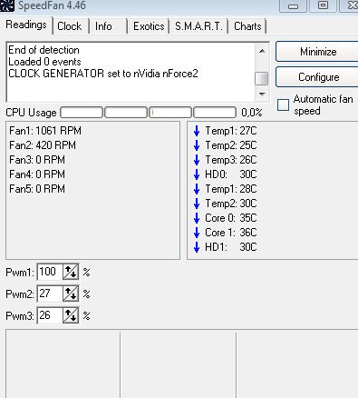Open the Configure dialog
This screenshot has height=398, width=358.
coord(318,77)
